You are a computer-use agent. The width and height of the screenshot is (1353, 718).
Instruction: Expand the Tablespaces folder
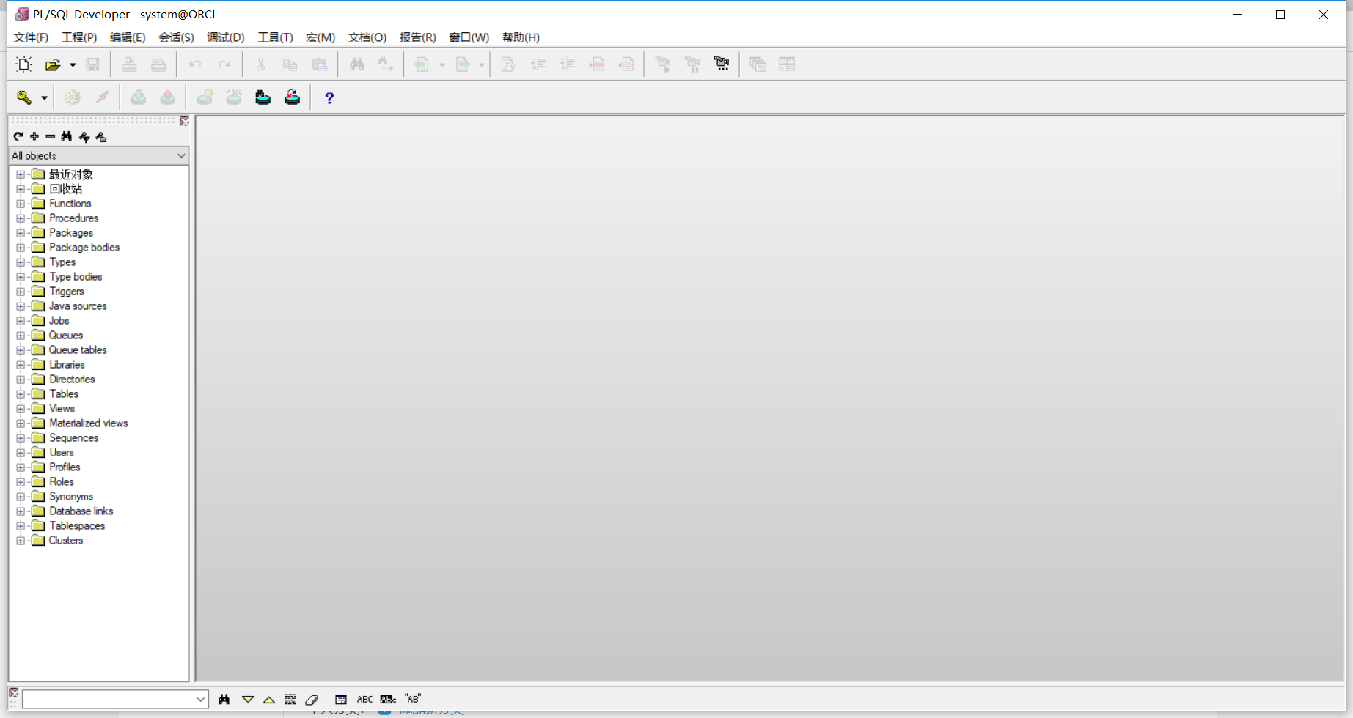click(21, 526)
